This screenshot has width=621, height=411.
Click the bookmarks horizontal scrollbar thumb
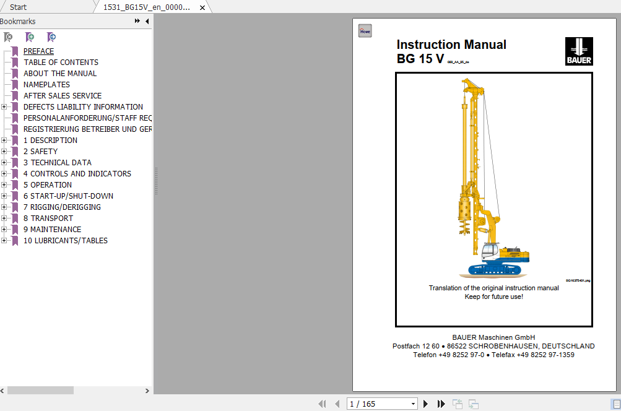pyautogui.click(x=40, y=391)
